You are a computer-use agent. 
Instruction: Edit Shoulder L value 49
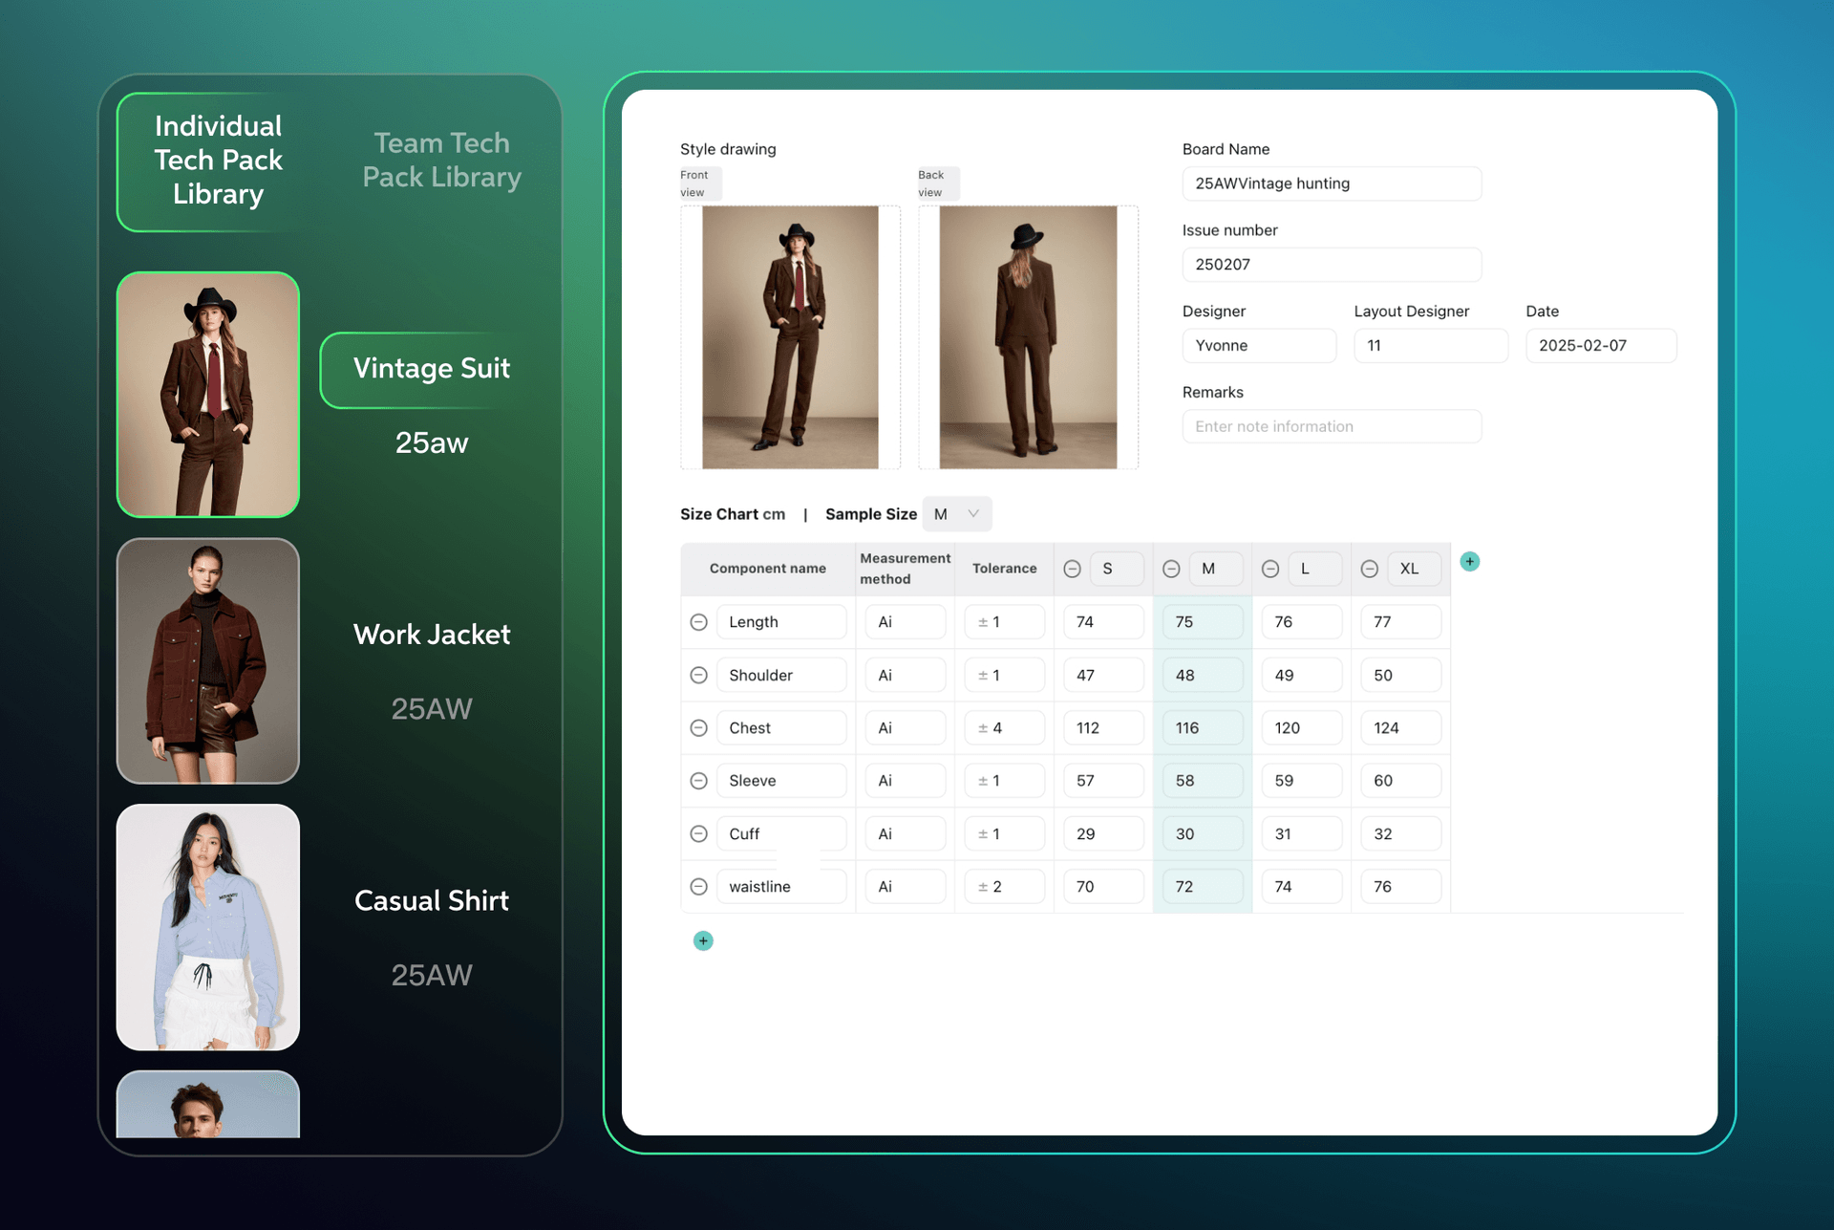(x=1302, y=675)
